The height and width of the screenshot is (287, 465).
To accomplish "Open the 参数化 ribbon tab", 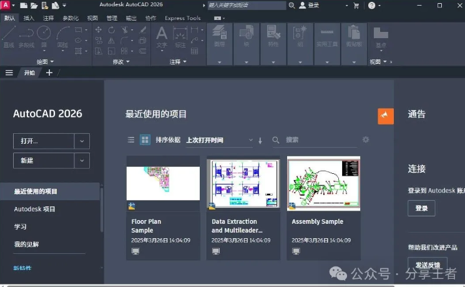I will [71, 18].
